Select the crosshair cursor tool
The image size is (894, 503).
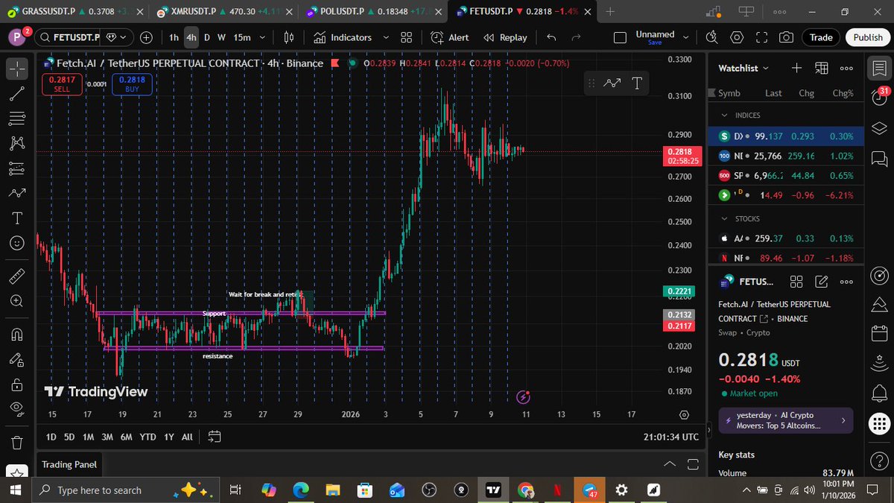[x=17, y=69]
